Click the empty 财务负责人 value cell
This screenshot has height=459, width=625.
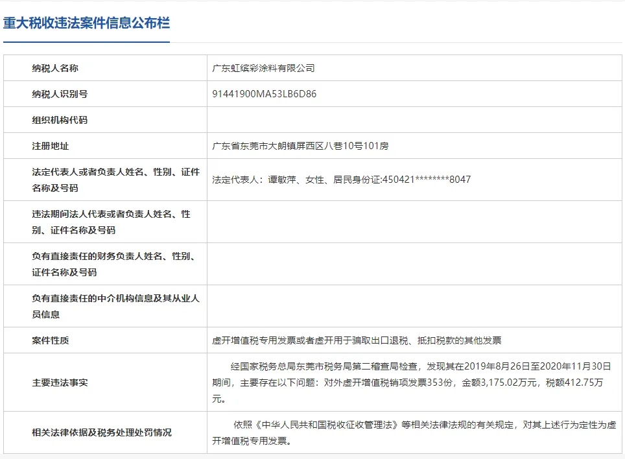[415, 264]
